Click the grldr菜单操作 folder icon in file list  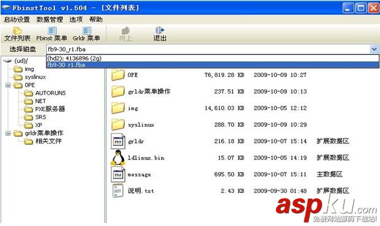click(x=117, y=91)
